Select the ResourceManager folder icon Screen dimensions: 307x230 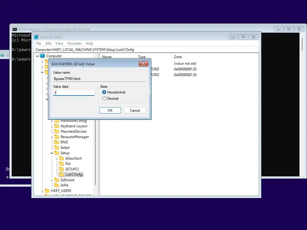tap(57, 137)
